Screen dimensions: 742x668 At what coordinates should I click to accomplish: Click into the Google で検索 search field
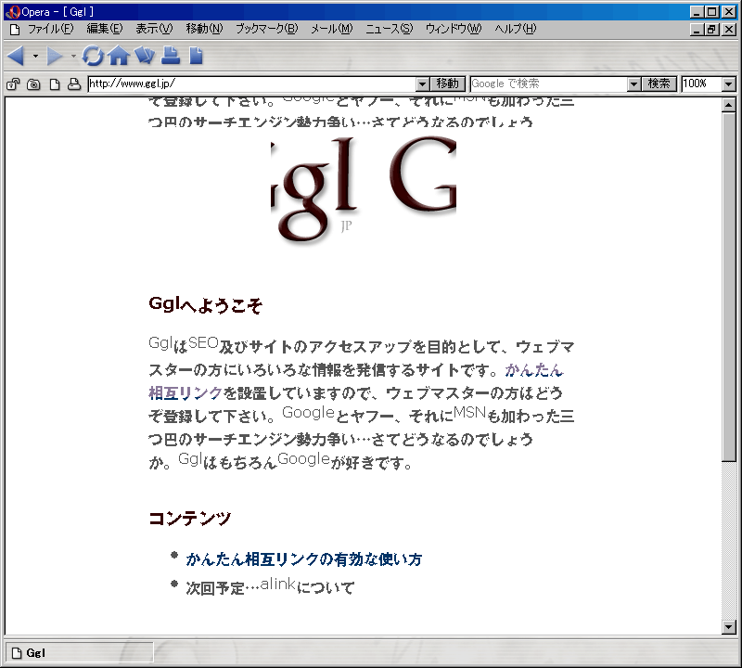549,83
